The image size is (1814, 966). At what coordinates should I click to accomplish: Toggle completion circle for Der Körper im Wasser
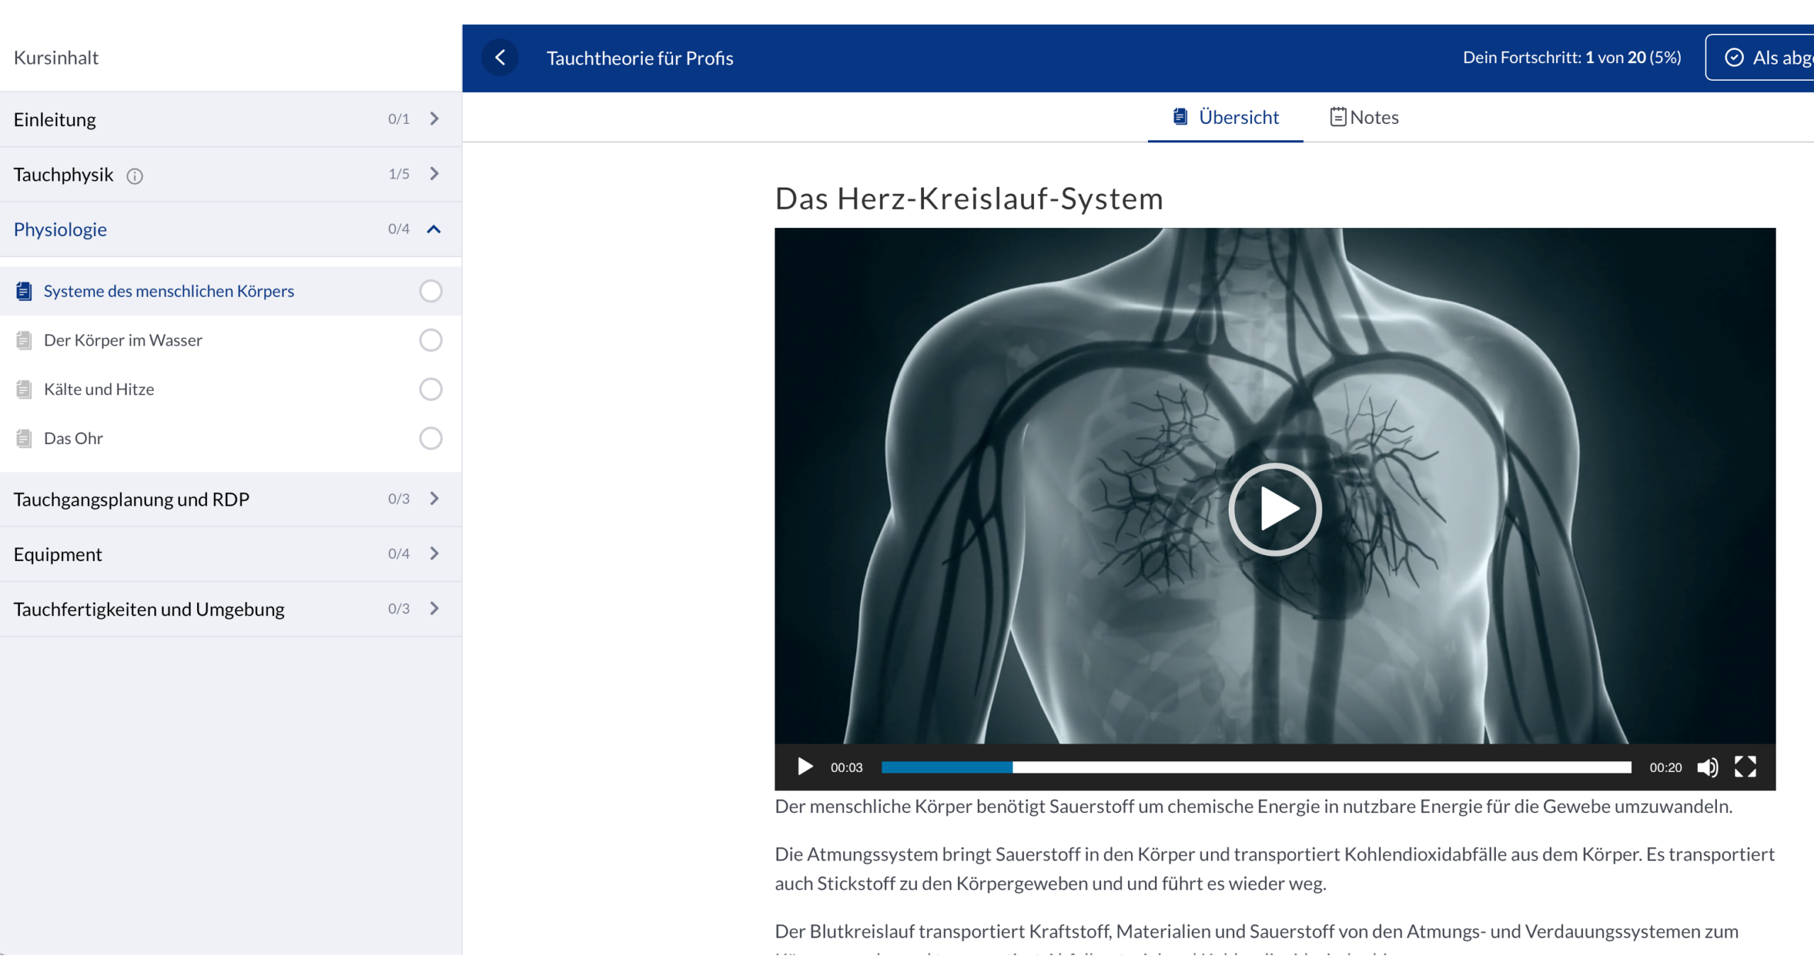(431, 341)
